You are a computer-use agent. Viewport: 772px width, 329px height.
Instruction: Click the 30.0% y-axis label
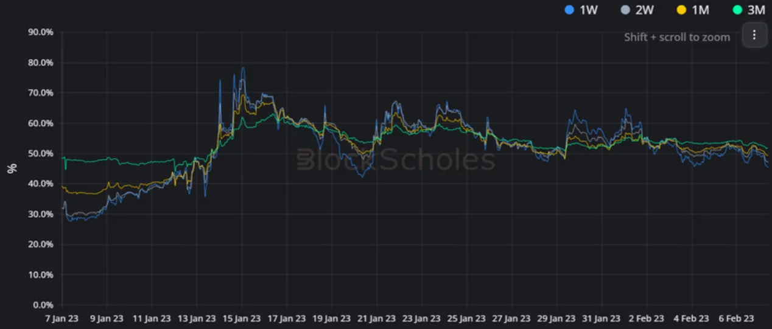pyautogui.click(x=41, y=214)
